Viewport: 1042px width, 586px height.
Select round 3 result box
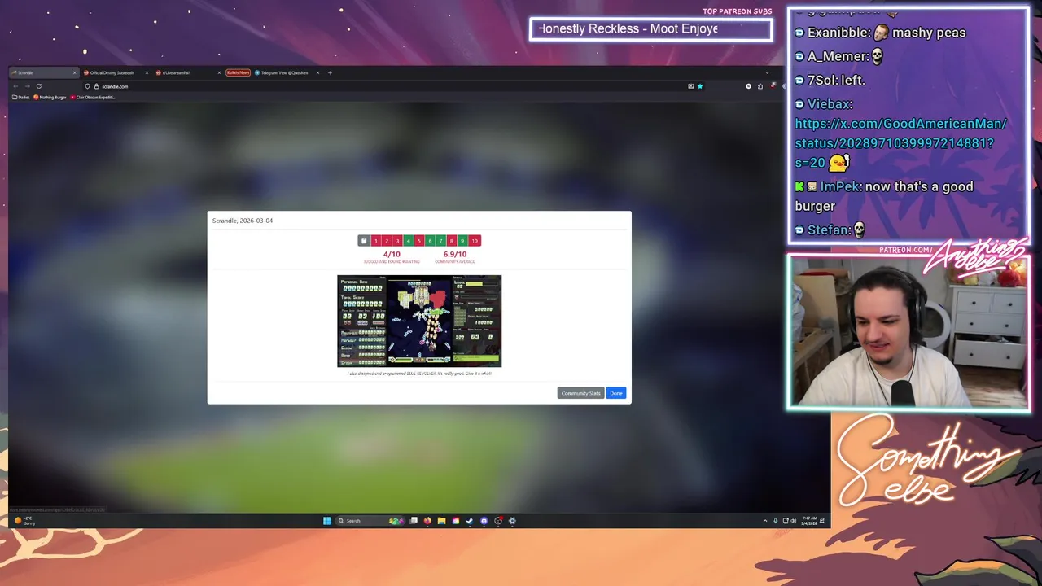[397, 240]
